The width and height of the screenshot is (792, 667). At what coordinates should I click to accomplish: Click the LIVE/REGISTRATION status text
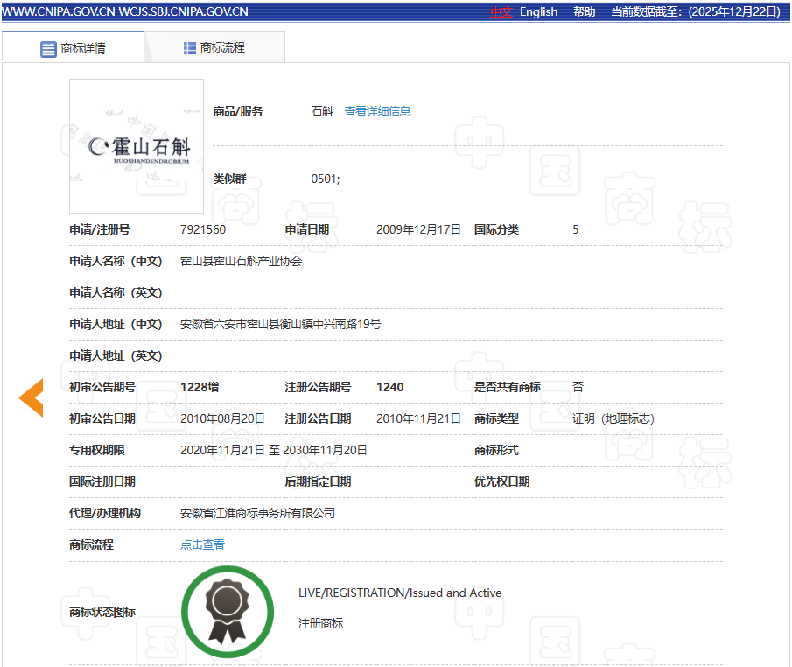point(399,593)
